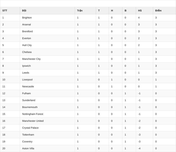
Task: Click on Brentford in the table
Action: tap(27, 31)
